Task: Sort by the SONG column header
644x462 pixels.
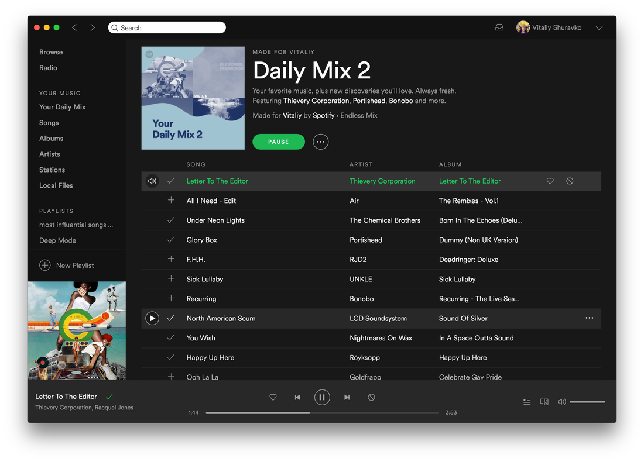Action: click(x=196, y=164)
